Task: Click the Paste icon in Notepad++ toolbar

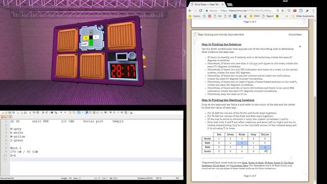Action: click(x=37, y=112)
